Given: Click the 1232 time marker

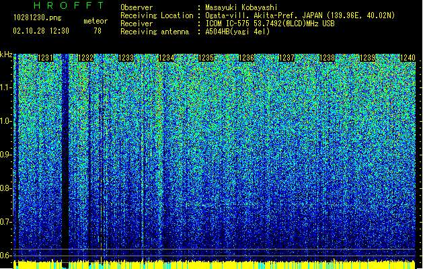Looking at the screenshot, I should pos(85,58).
